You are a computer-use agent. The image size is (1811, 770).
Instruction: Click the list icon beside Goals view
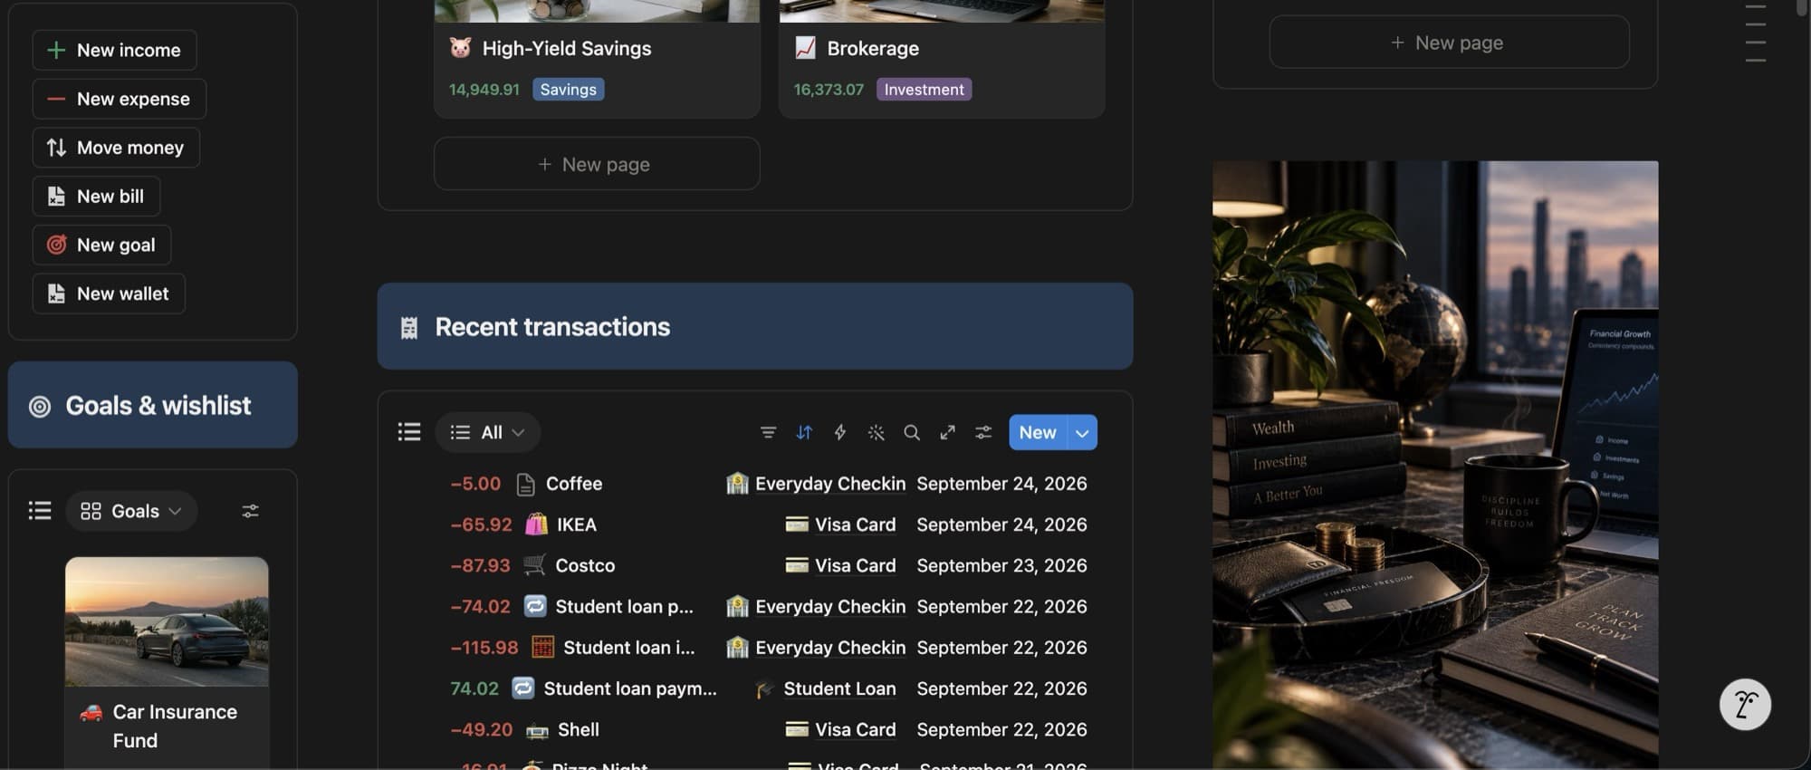[x=40, y=511]
